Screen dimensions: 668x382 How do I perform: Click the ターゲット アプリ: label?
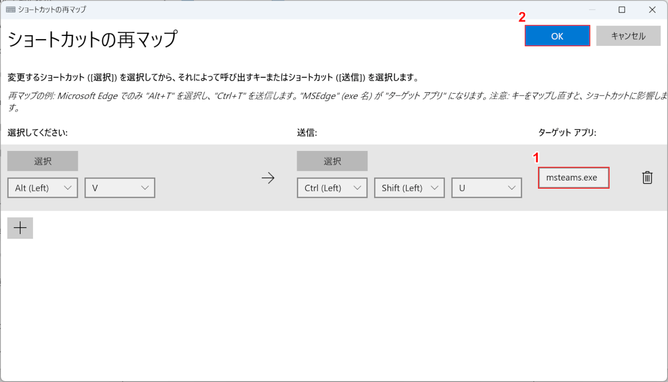[567, 133]
